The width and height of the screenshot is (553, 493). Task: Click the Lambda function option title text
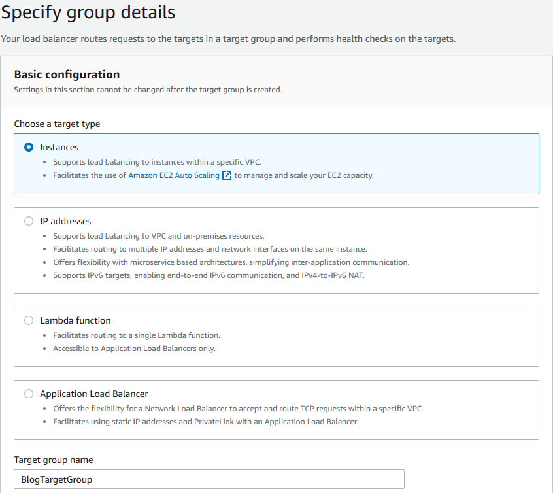(75, 320)
